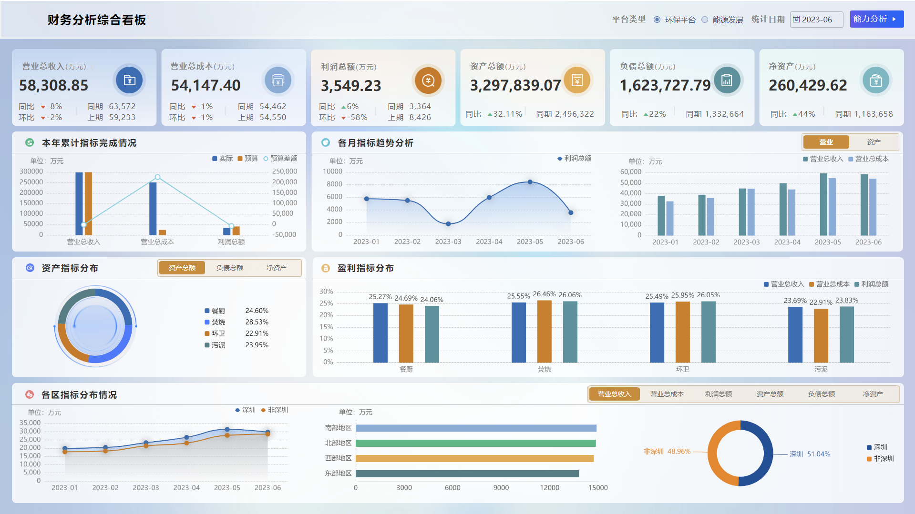Click 利润总额 legend swatch in profit distribution

tap(857, 284)
